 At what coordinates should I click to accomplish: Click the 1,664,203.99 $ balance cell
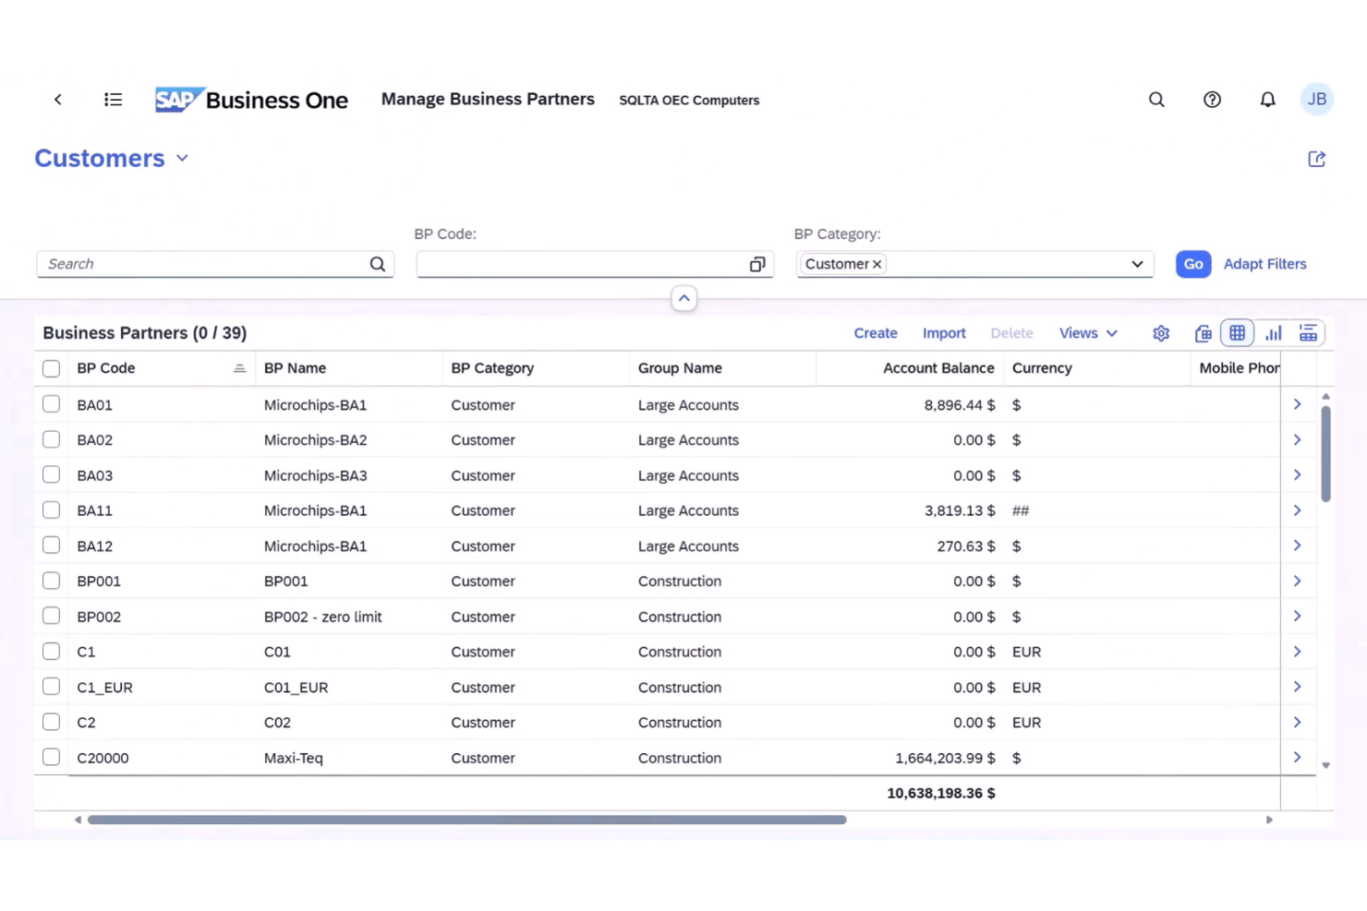click(x=945, y=758)
